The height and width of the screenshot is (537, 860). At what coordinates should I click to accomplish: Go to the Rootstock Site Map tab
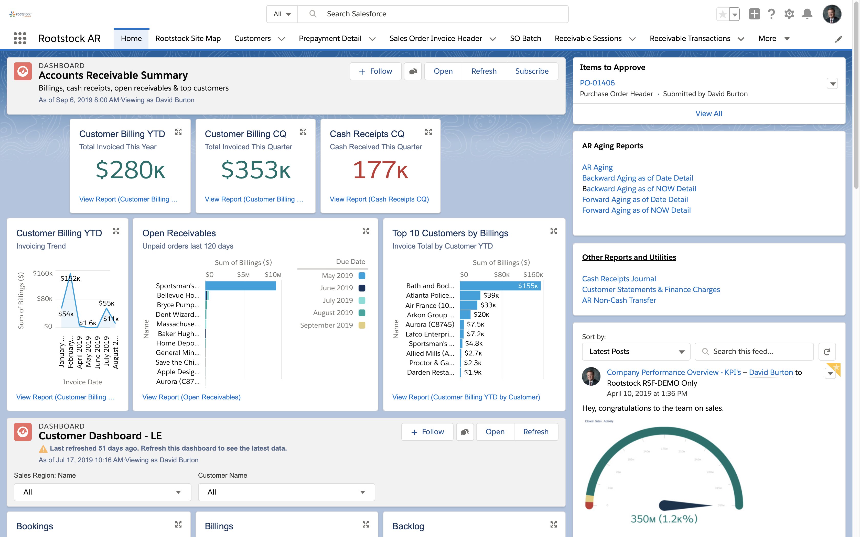pyautogui.click(x=188, y=38)
